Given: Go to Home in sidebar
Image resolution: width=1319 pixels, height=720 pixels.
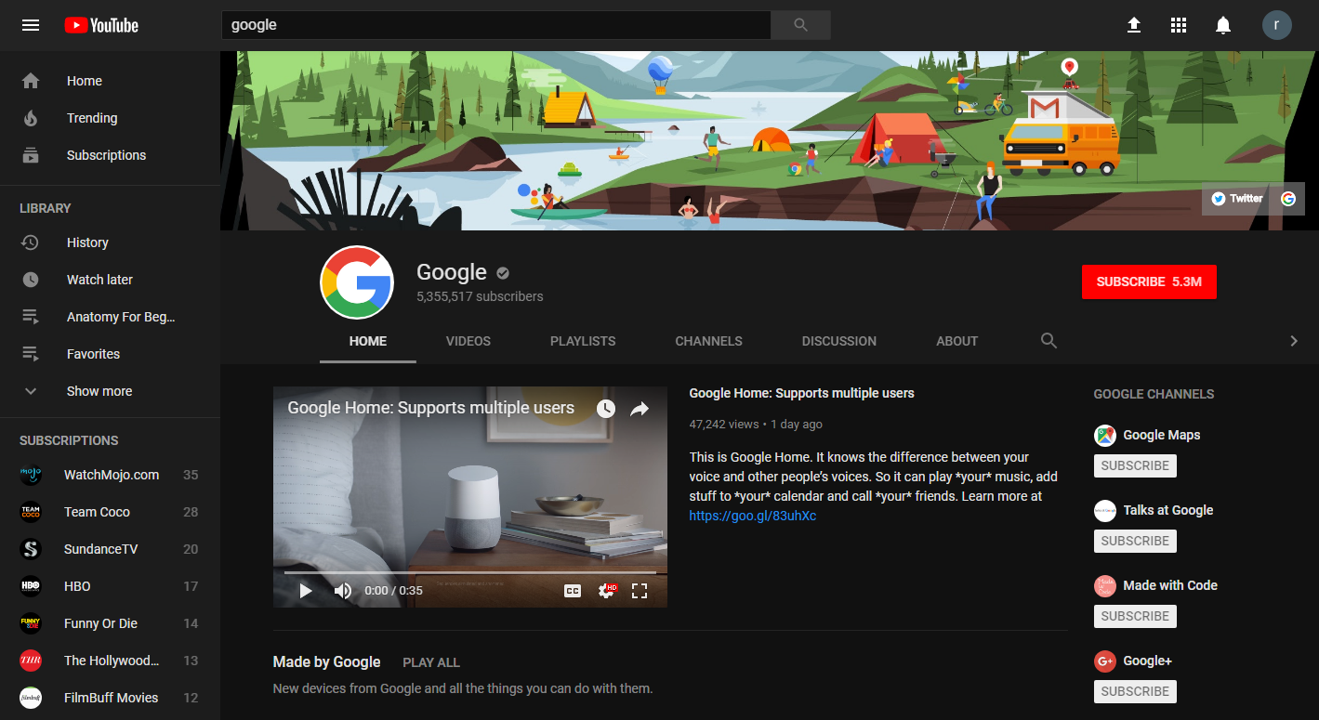Looking at the screenshot, I should (x=110, y=81).
